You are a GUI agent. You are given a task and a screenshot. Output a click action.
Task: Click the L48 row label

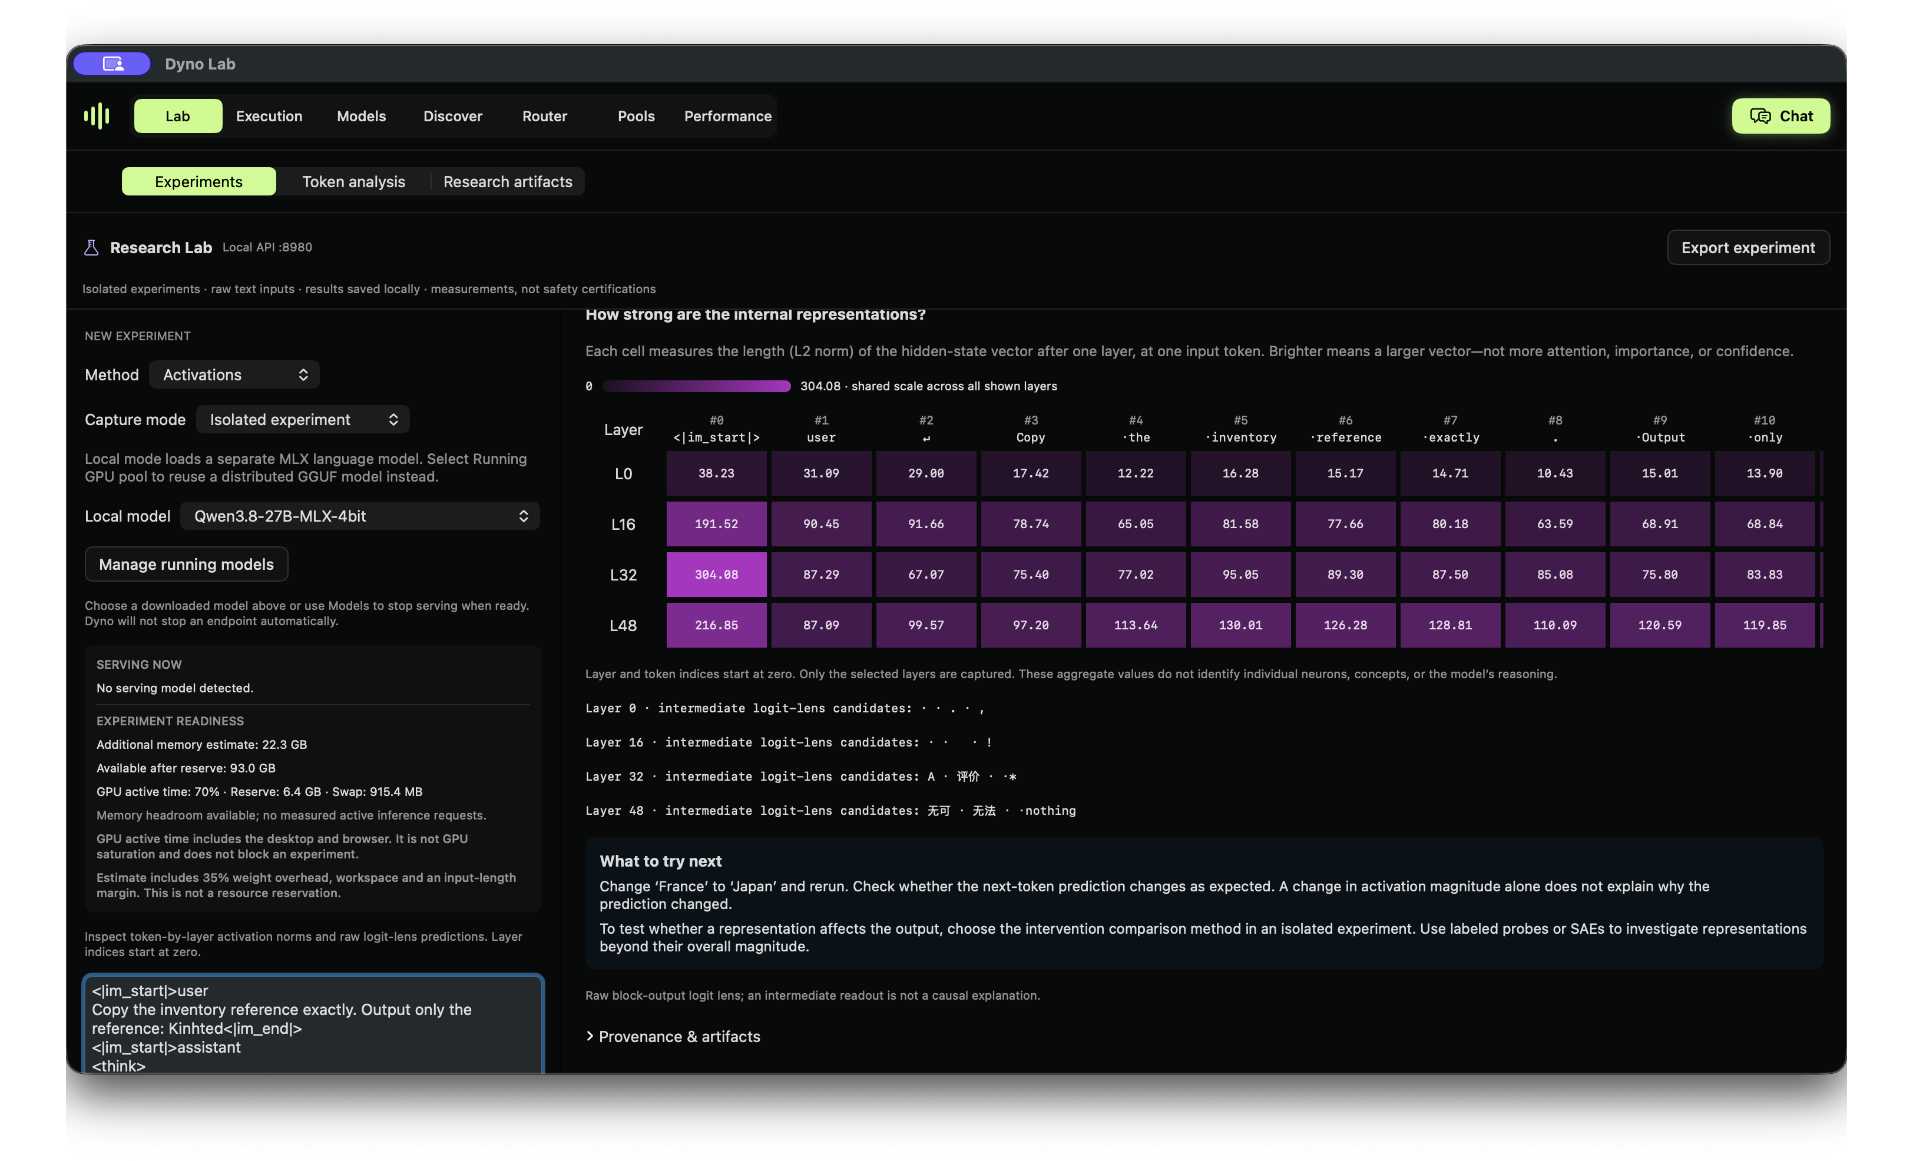pos(623,625)
